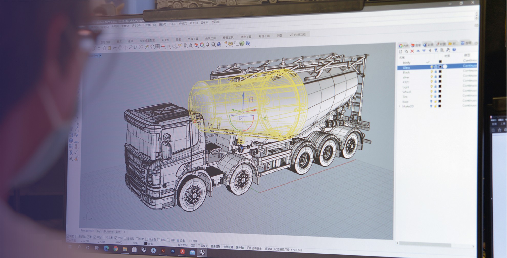
Task: Move layer up with blue arrow
Action: [418, 51]
